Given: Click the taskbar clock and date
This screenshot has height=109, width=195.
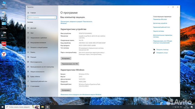Looking at the screenshot, I should click(186, 107).
